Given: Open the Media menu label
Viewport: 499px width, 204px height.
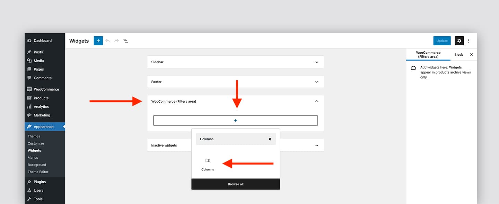Looking at the screenshot, I should coord(39,61).
